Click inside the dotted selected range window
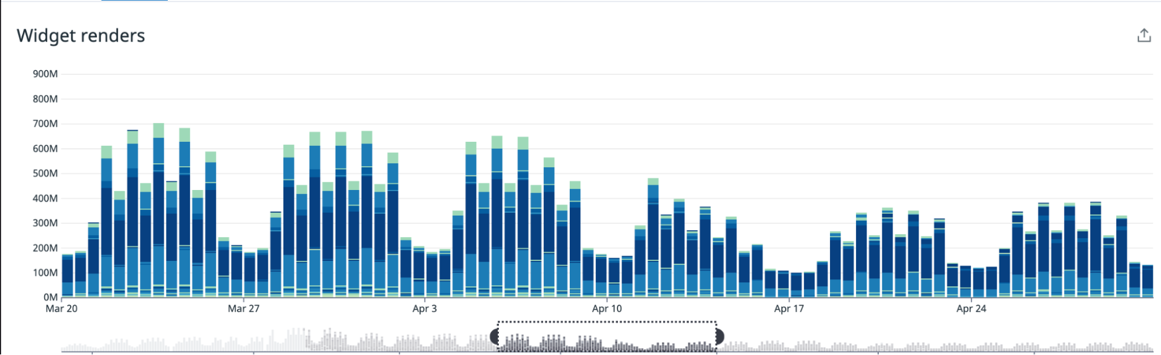Viewport: 1161px width, 355px height. tap(607, 337)
